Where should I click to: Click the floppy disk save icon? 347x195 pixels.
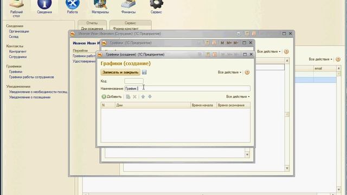point(144,72)
